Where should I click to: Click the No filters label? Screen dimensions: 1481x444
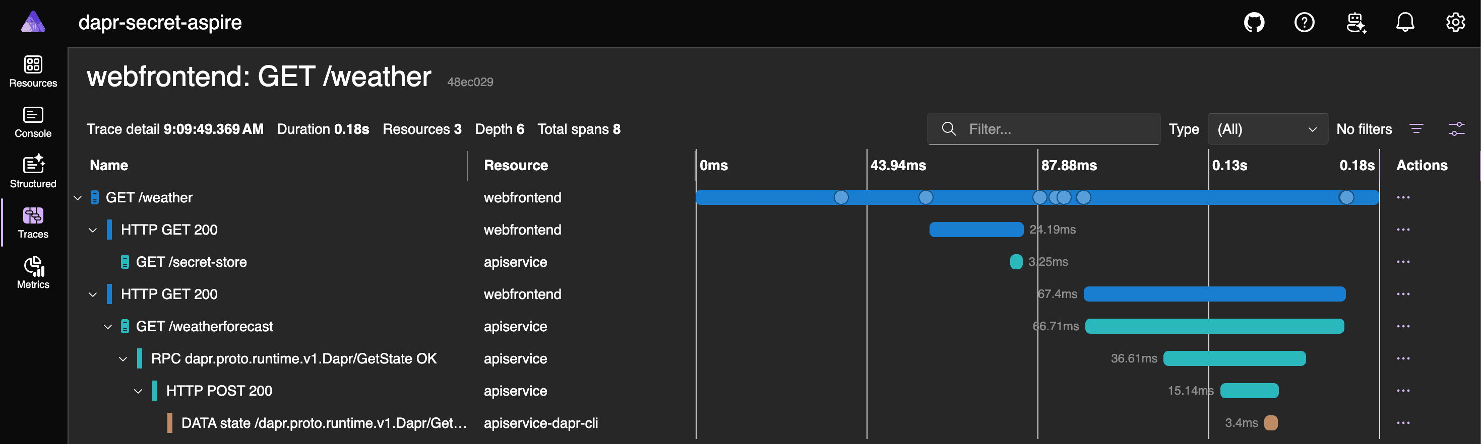[x=1364, y=129]
